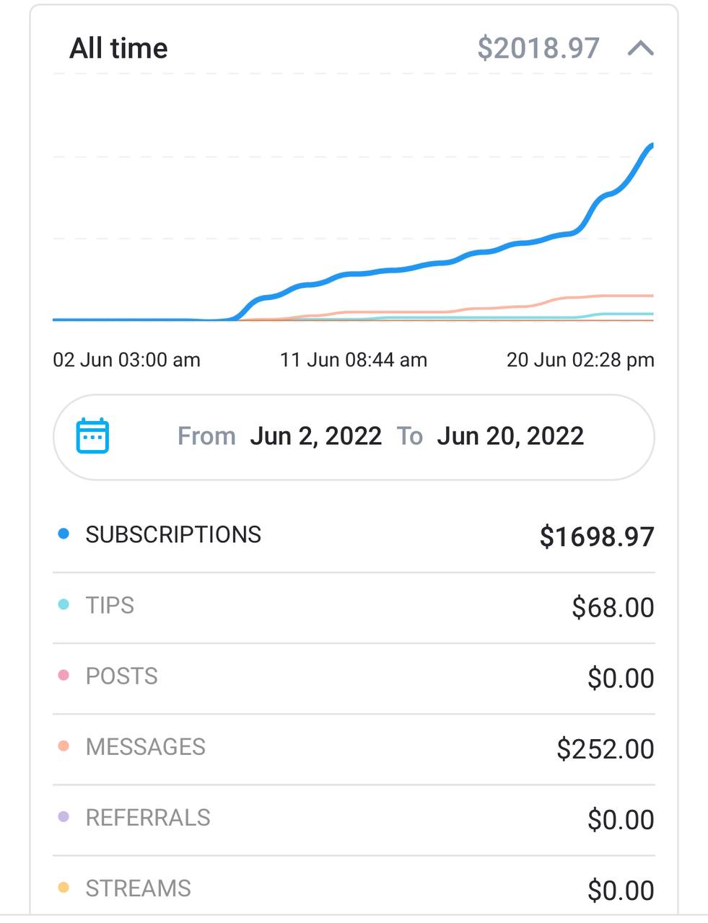Toggle the Streams yellow series dot

64,887
